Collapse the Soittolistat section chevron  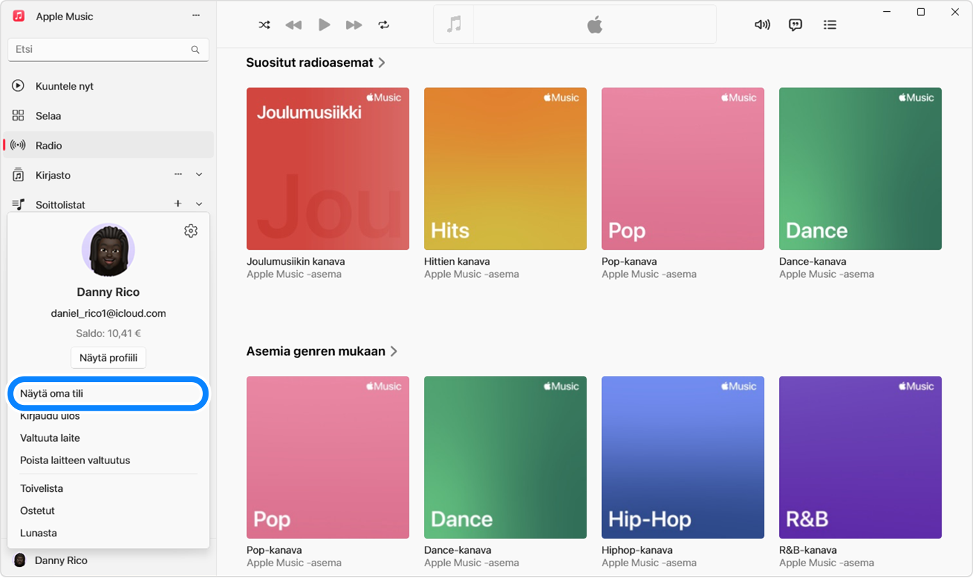click(x=199, y=204)
